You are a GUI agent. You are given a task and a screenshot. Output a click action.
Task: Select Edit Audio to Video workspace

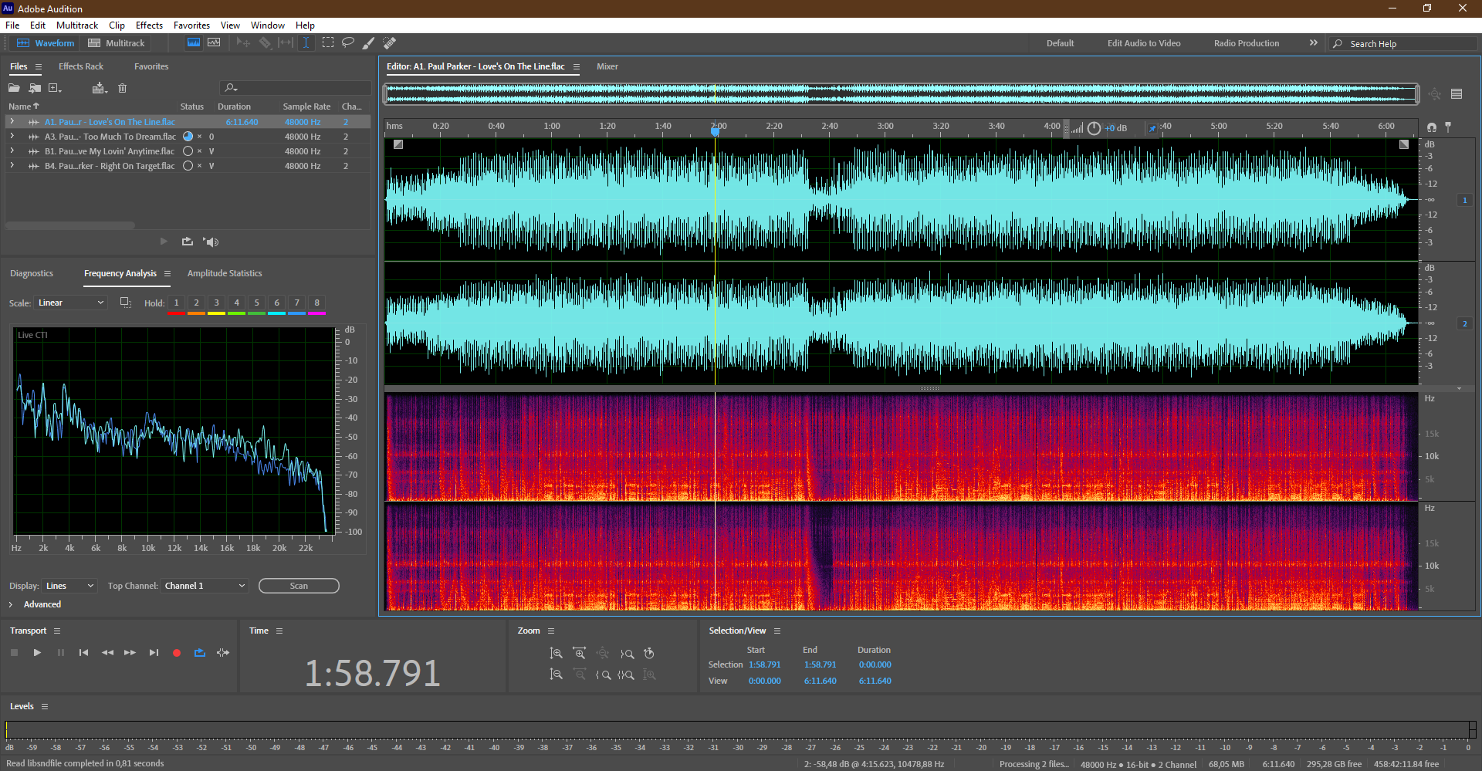1144,43
